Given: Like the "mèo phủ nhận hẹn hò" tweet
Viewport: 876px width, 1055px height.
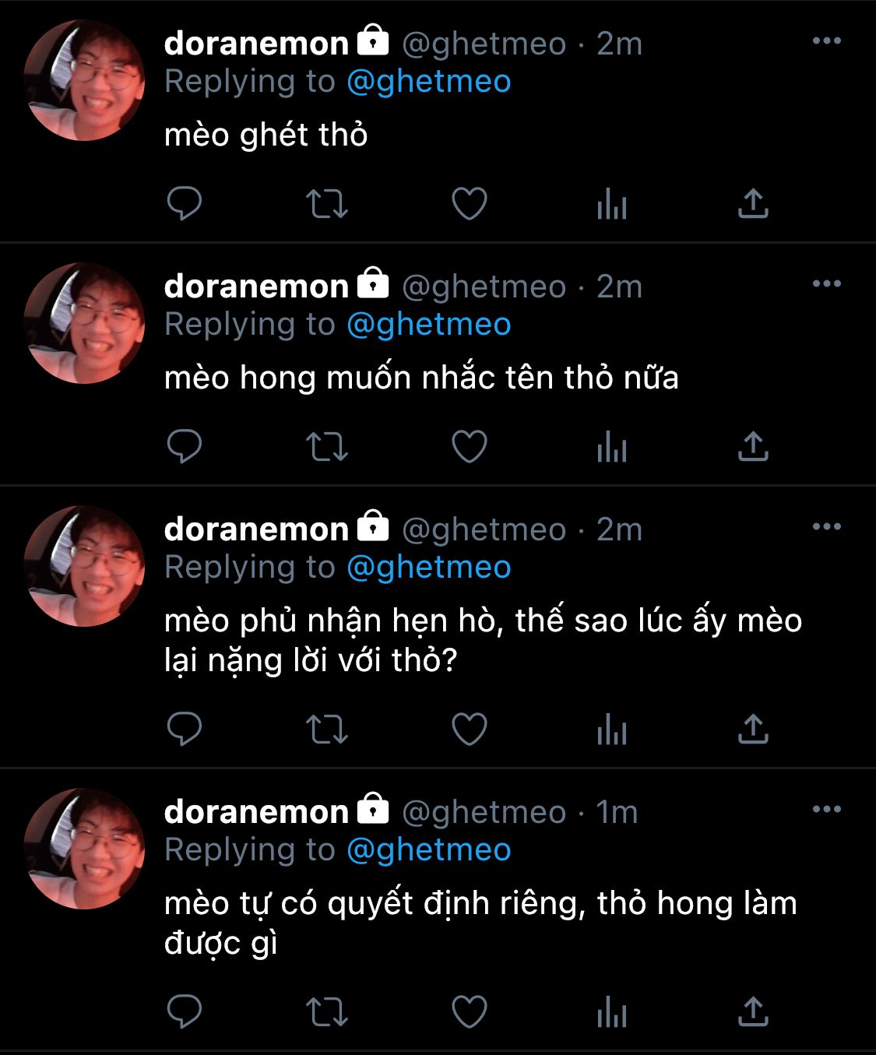Looking at the screenshot, I should click(470, 730).
